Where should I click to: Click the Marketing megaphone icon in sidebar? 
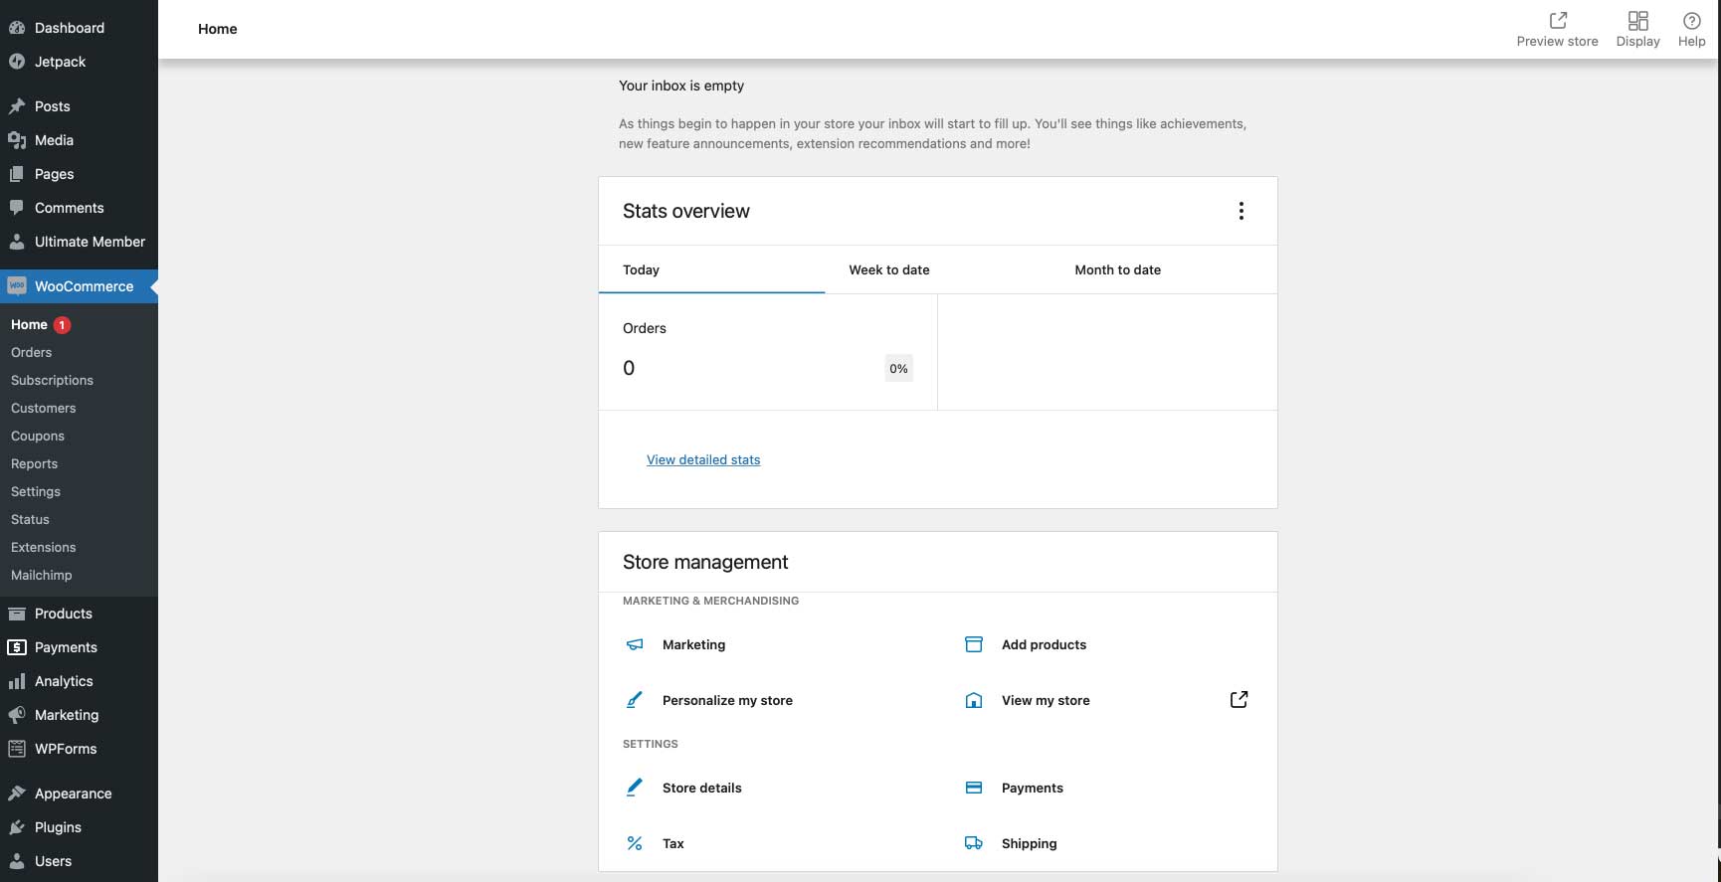click(x=17, y=715)
